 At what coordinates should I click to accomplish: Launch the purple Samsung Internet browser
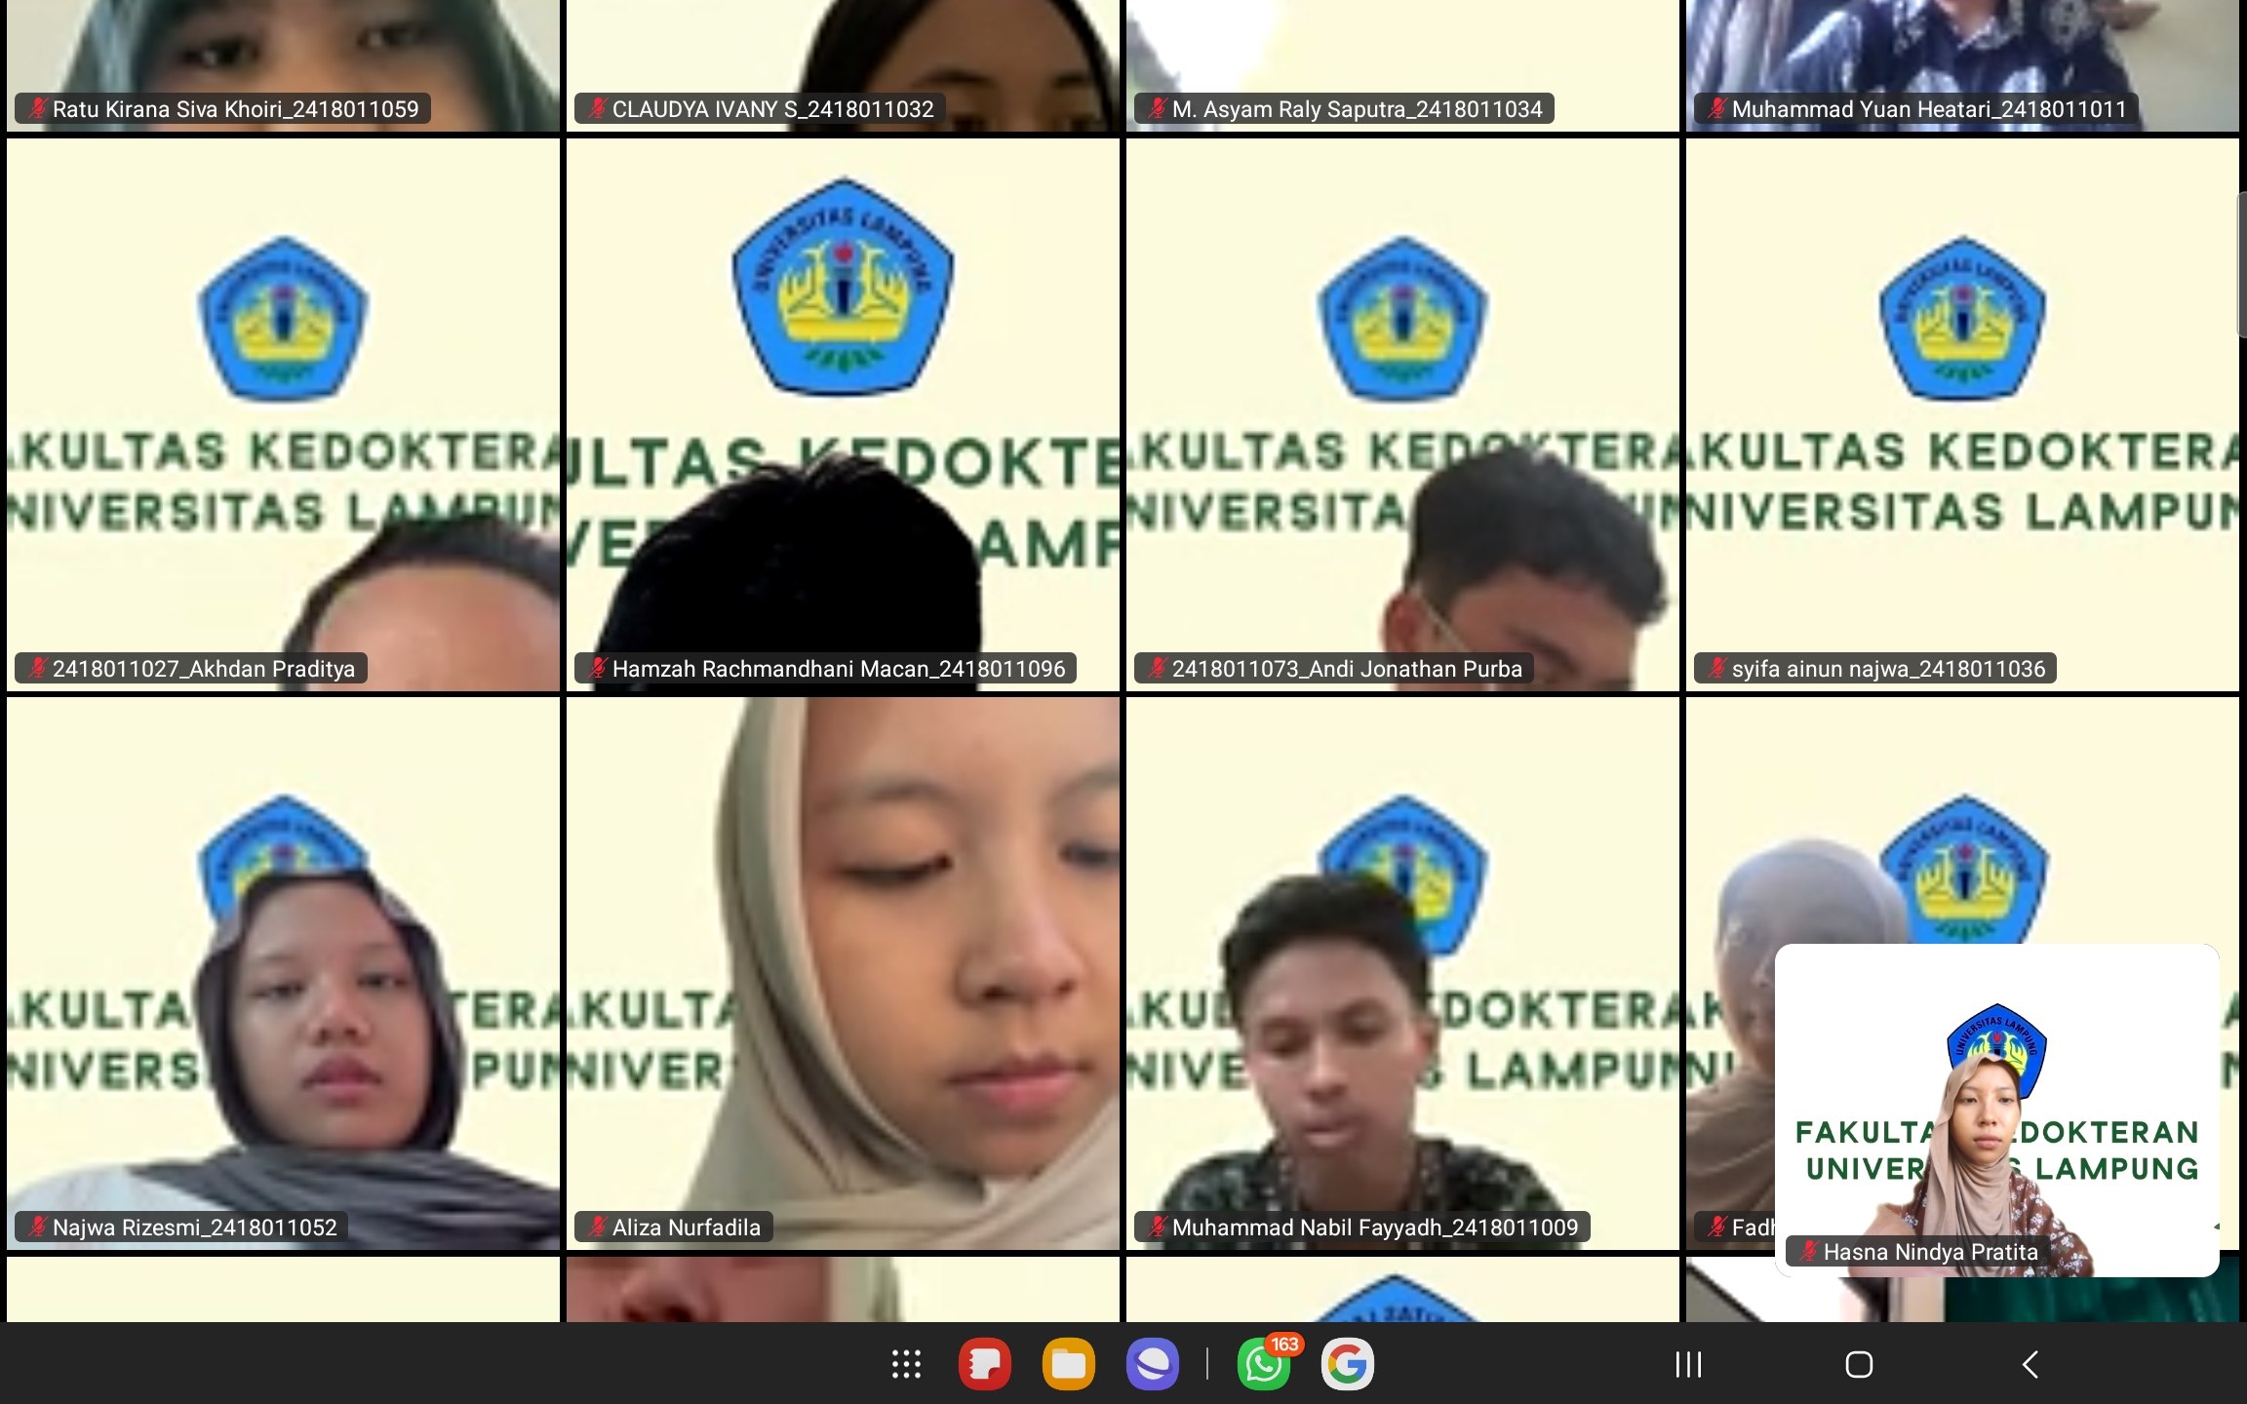[1153, 1364]
